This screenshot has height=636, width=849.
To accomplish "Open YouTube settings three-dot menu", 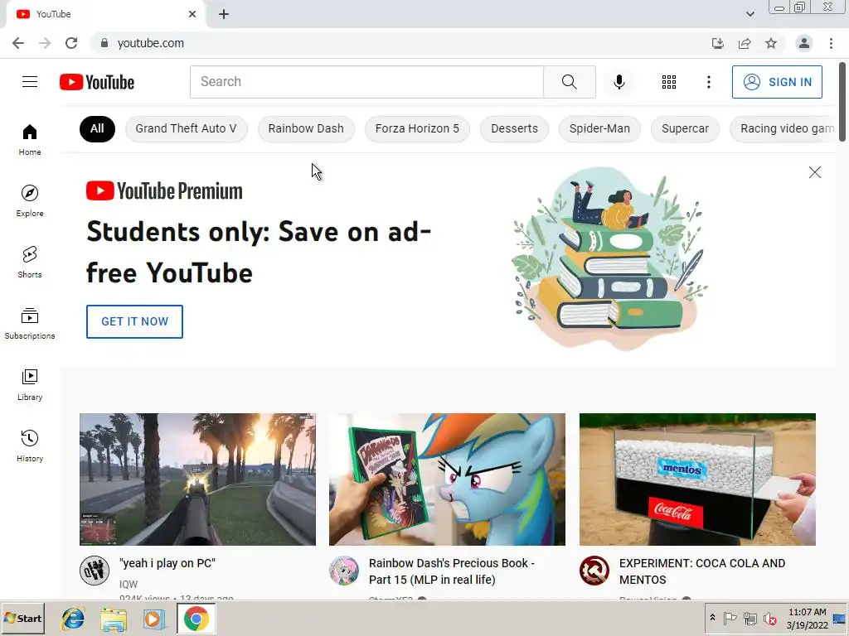I will pyautogui.click(x=708, y=82).
